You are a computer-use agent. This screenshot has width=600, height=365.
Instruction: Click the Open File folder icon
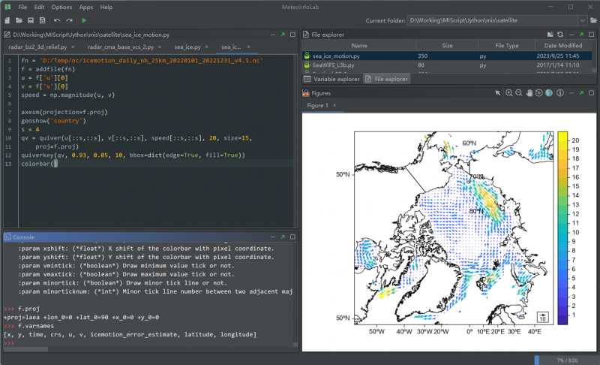click(19, 20)
